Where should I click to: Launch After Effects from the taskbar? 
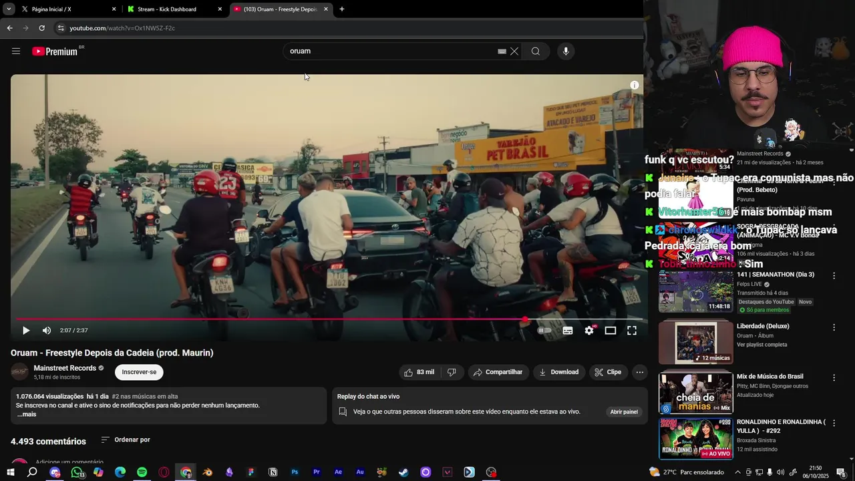(x=338, y=472)
